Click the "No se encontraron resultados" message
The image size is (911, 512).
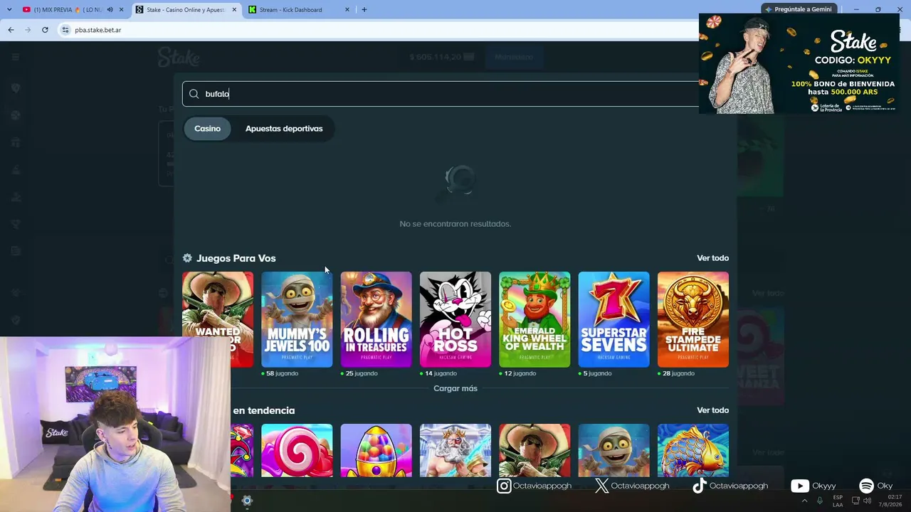click(455, 224)
